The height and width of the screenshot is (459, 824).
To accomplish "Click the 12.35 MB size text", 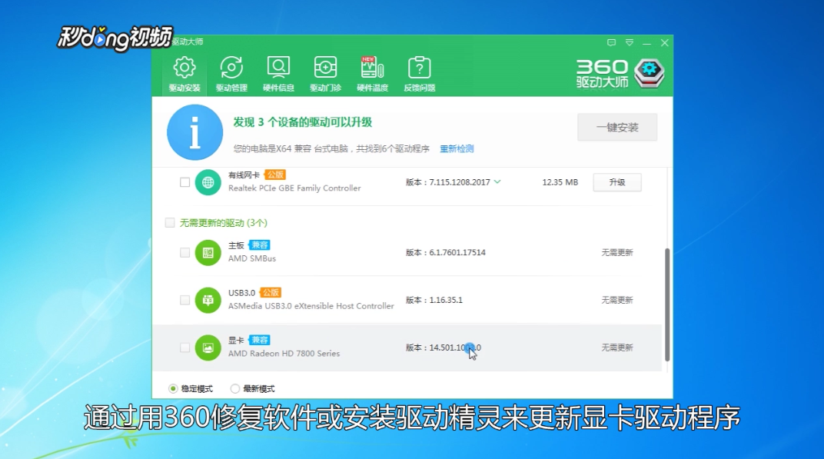I will [560, 182].
